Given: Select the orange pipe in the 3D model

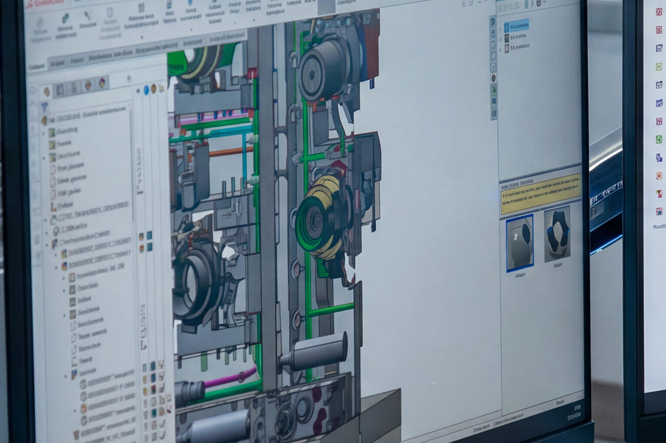Looking at the screenshot, I should 231,151.
